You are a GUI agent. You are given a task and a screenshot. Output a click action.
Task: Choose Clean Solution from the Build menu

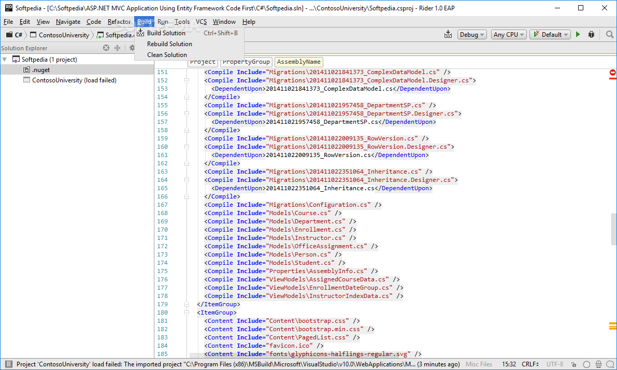click(189, 55)
